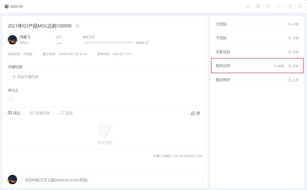Viewport: 307px width, 190px height.
Task: Click the overall progress bar
Action: pos(108,43)
